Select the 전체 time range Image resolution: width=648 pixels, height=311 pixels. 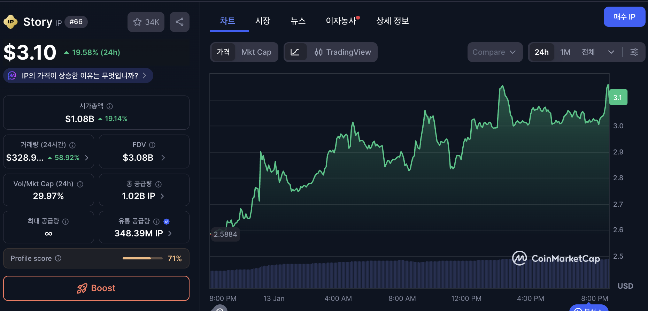588,52
